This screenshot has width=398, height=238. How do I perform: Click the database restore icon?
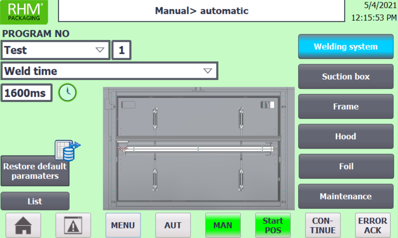(67, 150)
